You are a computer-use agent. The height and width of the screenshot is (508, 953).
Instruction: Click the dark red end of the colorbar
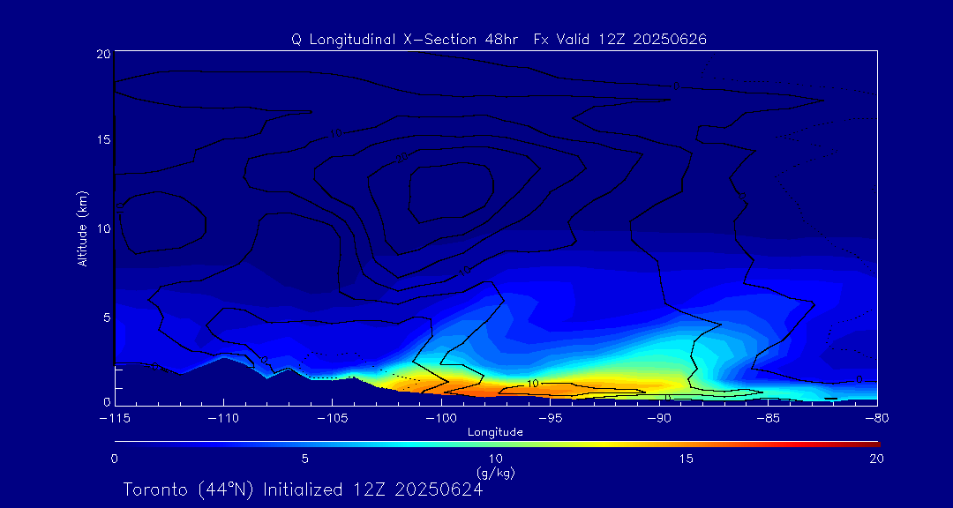(873, 444)
